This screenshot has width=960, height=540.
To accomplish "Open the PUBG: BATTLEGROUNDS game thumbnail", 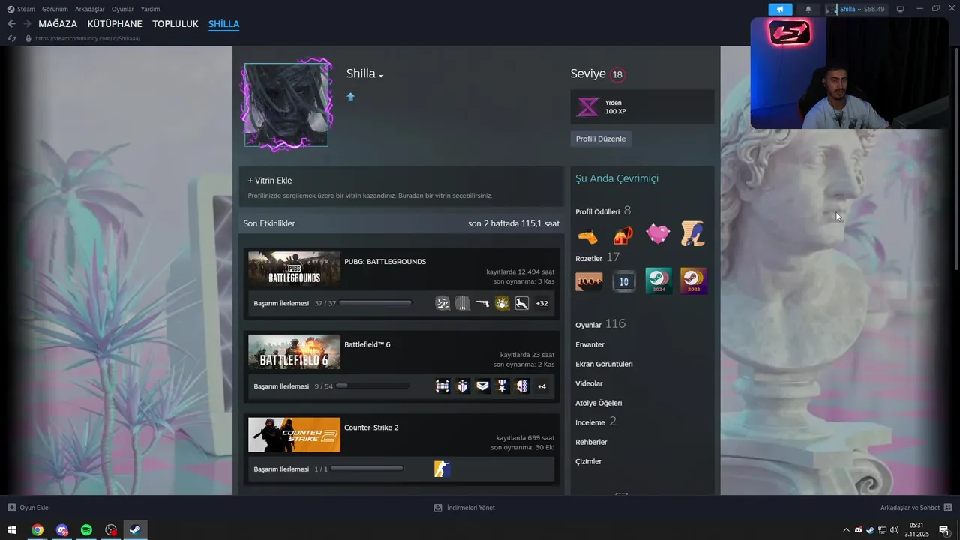I will click(294, 268).
